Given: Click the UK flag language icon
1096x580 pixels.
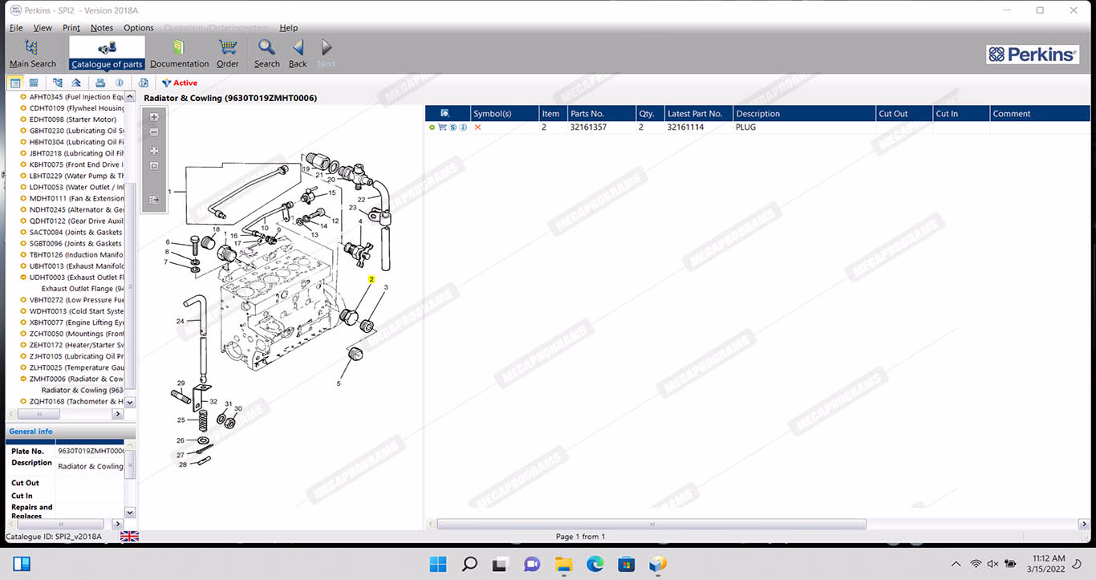Looking at the screenshot, I should [129, 537].
